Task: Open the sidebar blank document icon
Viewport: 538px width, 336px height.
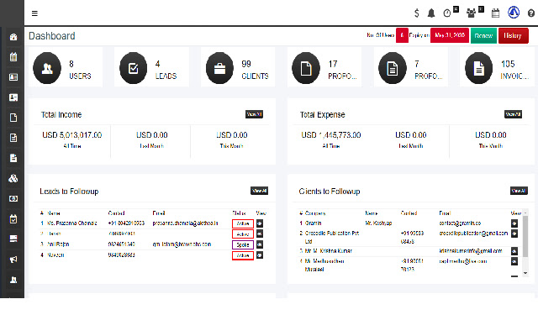Action: point(13,118)
